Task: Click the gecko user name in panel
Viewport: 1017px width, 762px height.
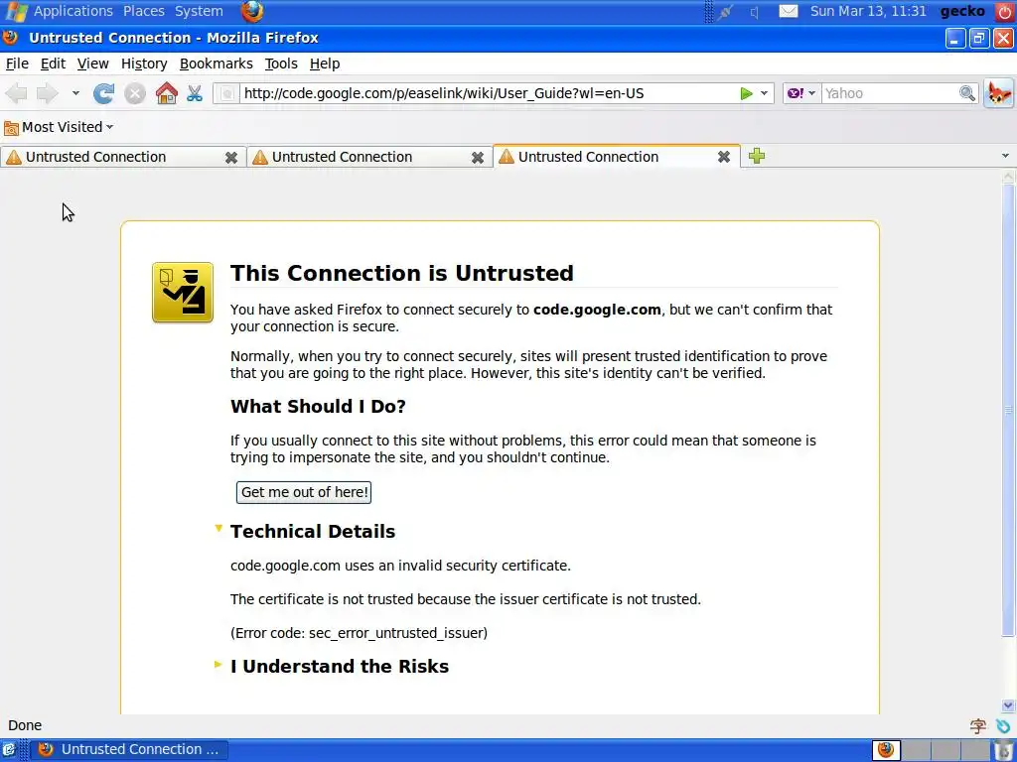Action: point(961,11)
